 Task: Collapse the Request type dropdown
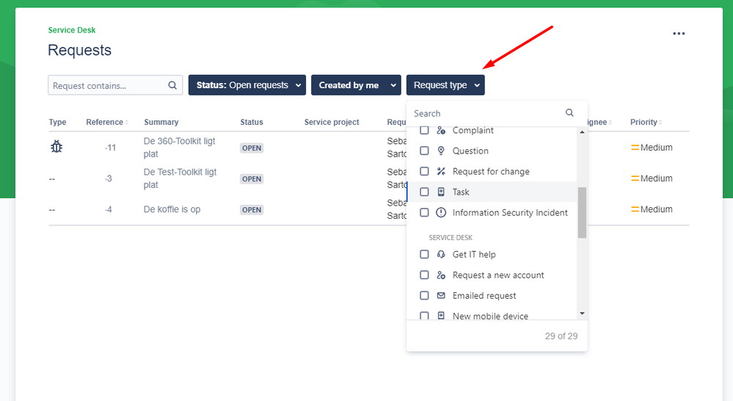(x=445, y=85)
